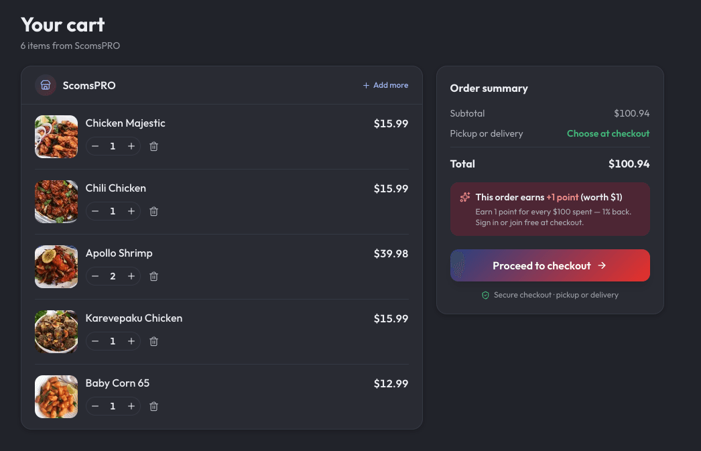Click the ScomsPRO restaurant name
The height and width of the screenshot is (451, 701).
pos(89,85)
